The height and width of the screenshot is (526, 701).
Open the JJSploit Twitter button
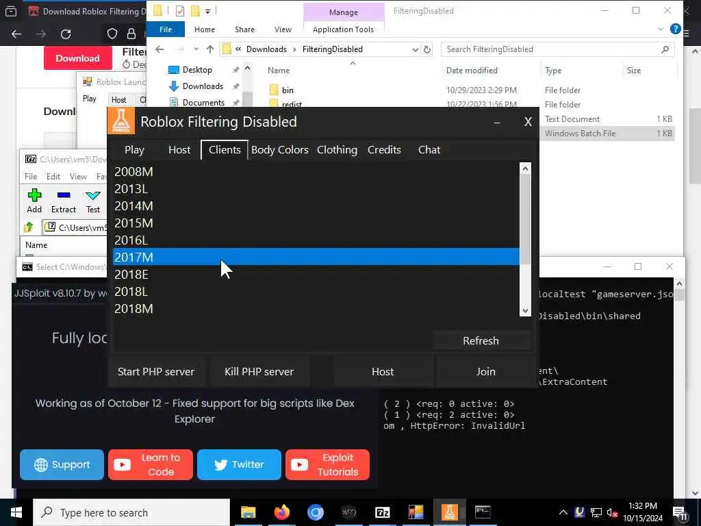(x=239, y=465)
